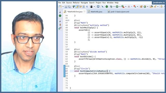Click the Outline hierarchy icon in left sidebar
166x93 pixels.
point(60,25)
